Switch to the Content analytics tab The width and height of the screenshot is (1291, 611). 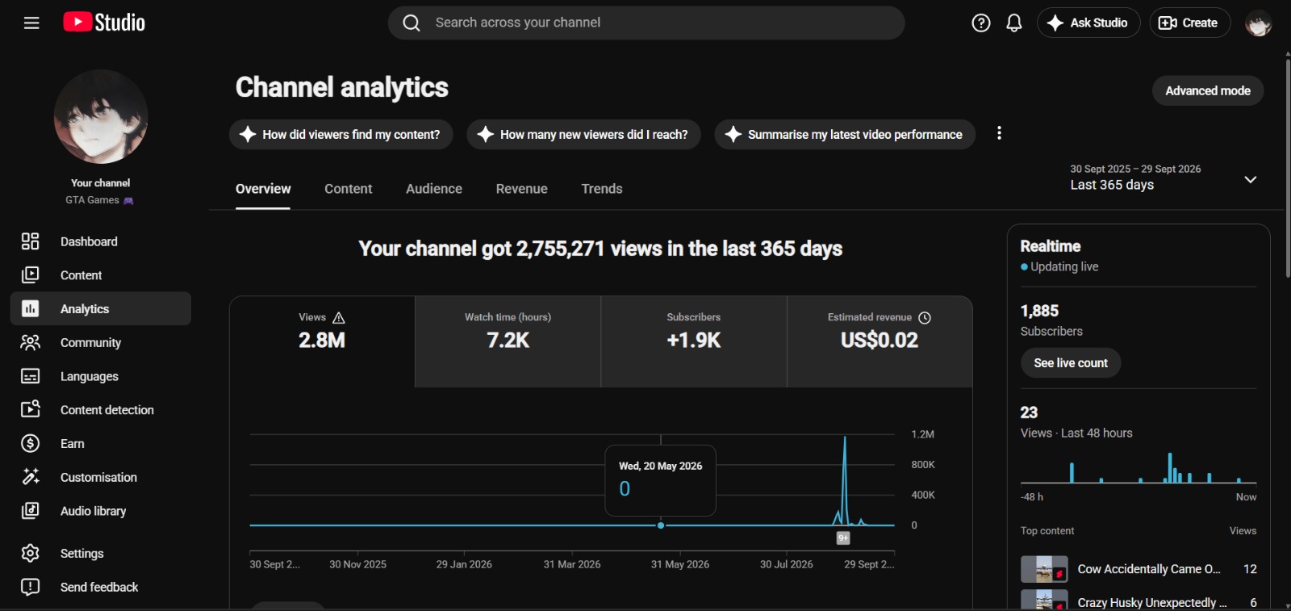349,189
